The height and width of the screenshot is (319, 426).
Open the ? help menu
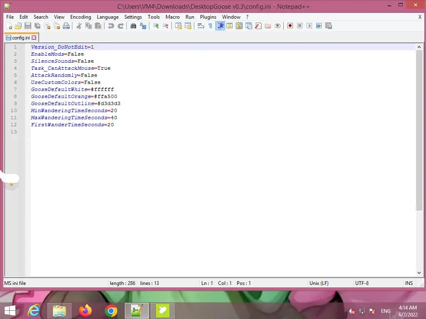[247, 17]
